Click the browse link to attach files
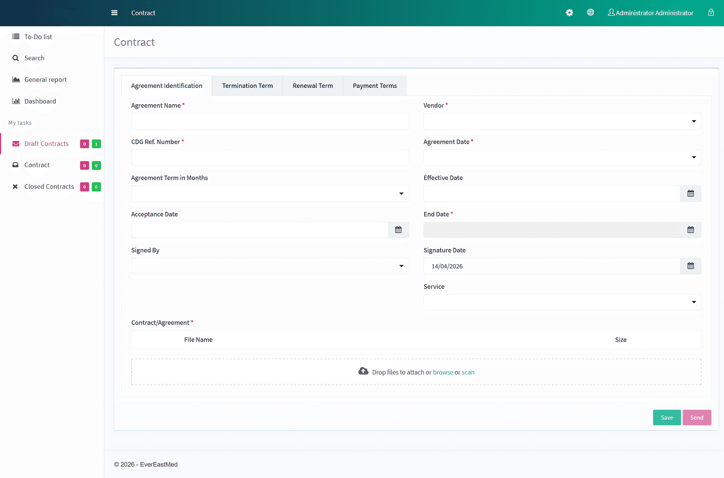724x478 pixels. (443, 372)
